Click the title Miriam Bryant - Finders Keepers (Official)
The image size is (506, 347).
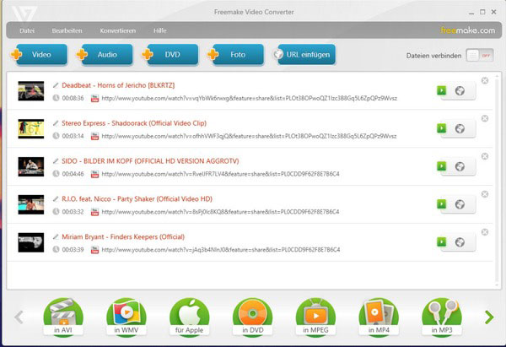pos(123,236)
